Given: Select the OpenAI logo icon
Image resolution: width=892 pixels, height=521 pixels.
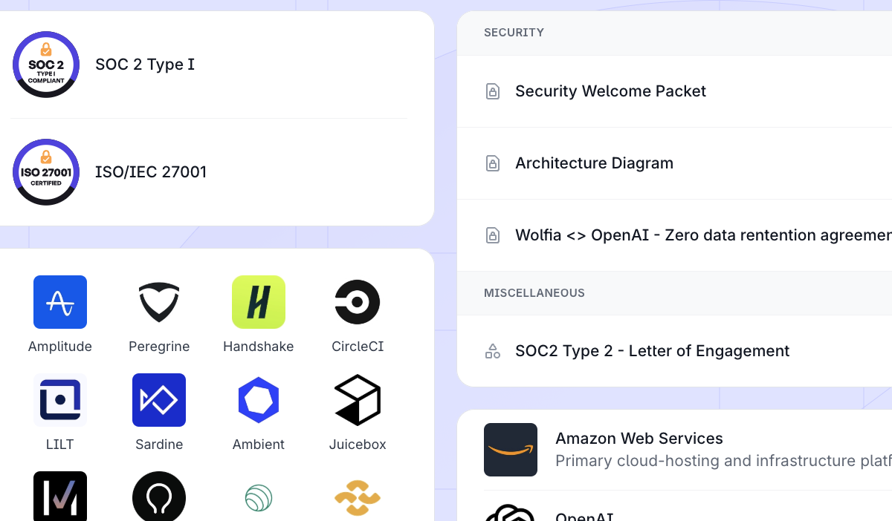Looking at the screenshot, I should (511, 515).
